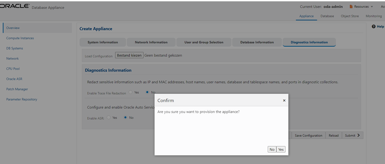
Task: Select Yes for Enable Trace File Redaction
Action: pyautogui.click(x=131, y=92)
